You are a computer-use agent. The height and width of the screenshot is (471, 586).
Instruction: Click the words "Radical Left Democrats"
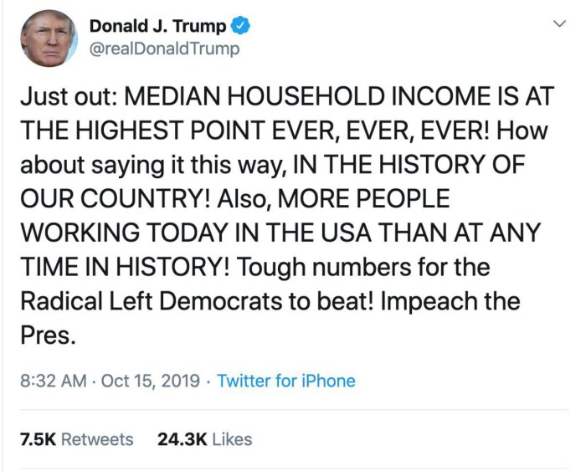(154, 301)
